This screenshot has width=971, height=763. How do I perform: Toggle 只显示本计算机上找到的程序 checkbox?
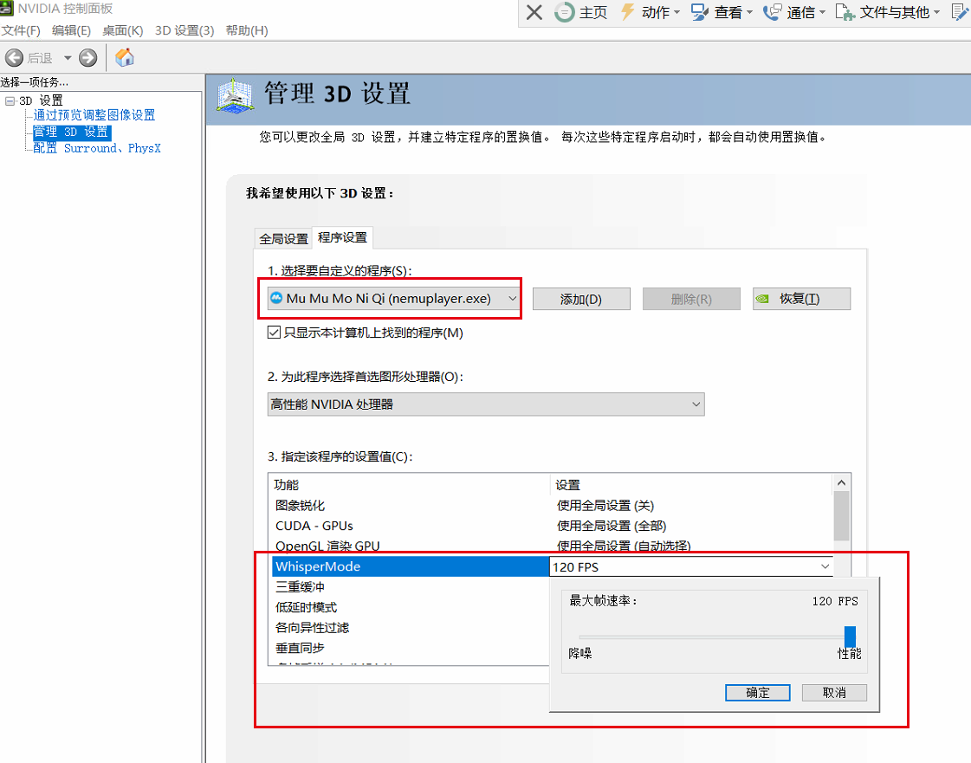(274, 333)
